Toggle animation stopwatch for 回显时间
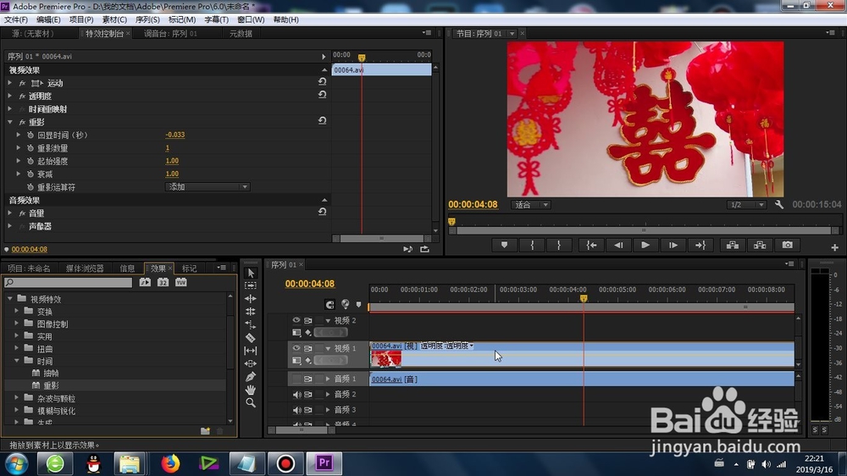 pos(30,135)
